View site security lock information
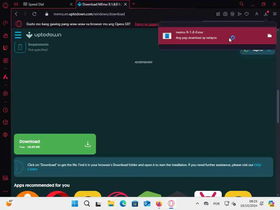280x210 pixels. [x=46, y=14]
